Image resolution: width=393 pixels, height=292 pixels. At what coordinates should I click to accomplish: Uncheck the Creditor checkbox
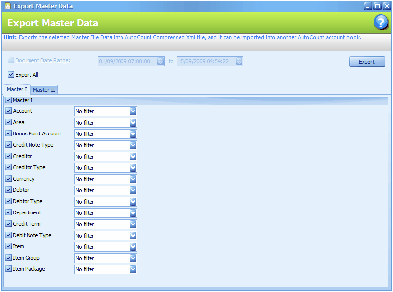tap(8, 156)
